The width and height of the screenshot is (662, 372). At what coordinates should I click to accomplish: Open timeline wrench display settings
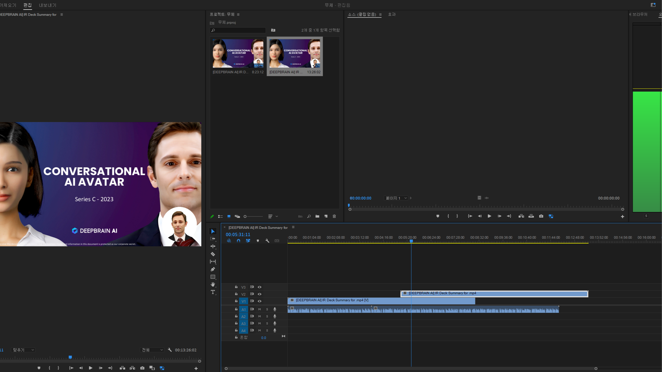[x=267, y=241]
